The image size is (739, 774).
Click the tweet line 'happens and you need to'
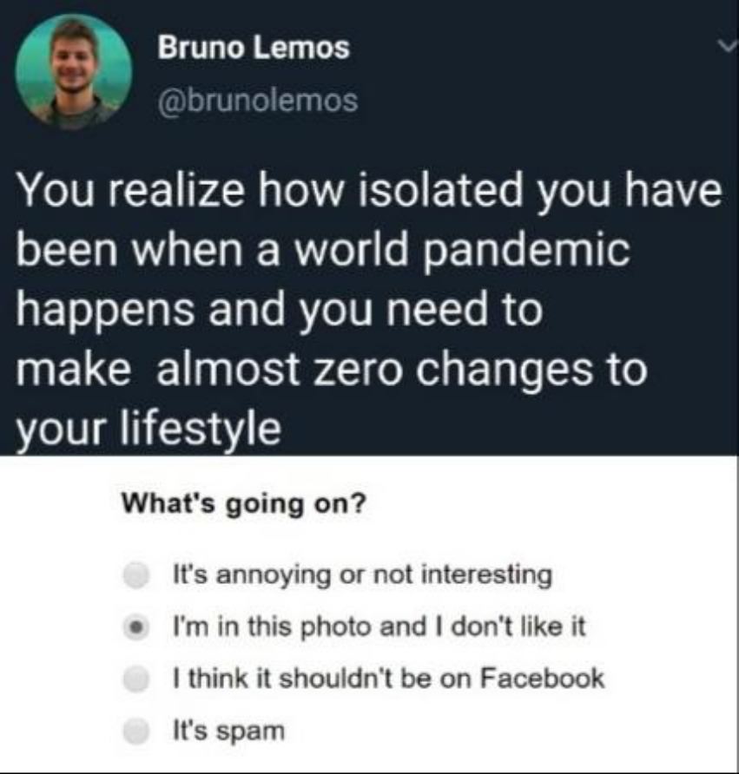[x=280, y=310]
